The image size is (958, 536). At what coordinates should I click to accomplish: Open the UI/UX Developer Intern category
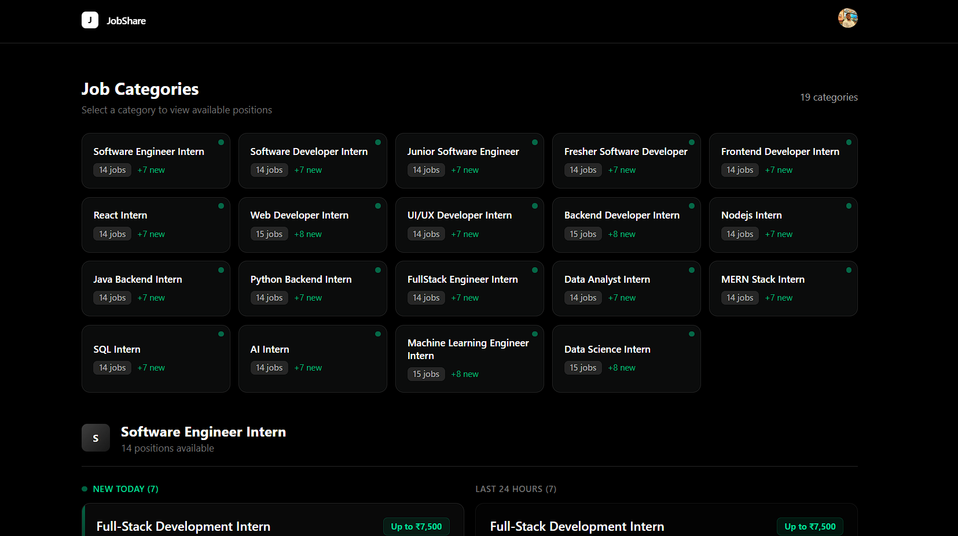pyautogui.click(x=469, y=225)
